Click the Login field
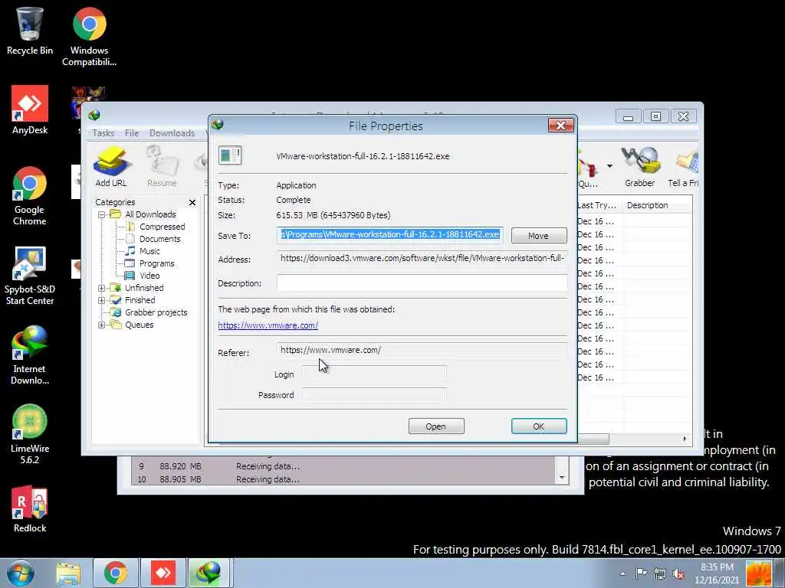Screen dimensions: 785x588 click(374, 374)
